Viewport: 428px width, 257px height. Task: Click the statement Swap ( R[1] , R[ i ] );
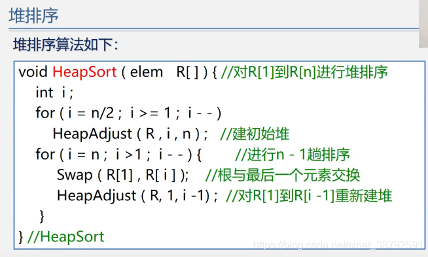122,175
